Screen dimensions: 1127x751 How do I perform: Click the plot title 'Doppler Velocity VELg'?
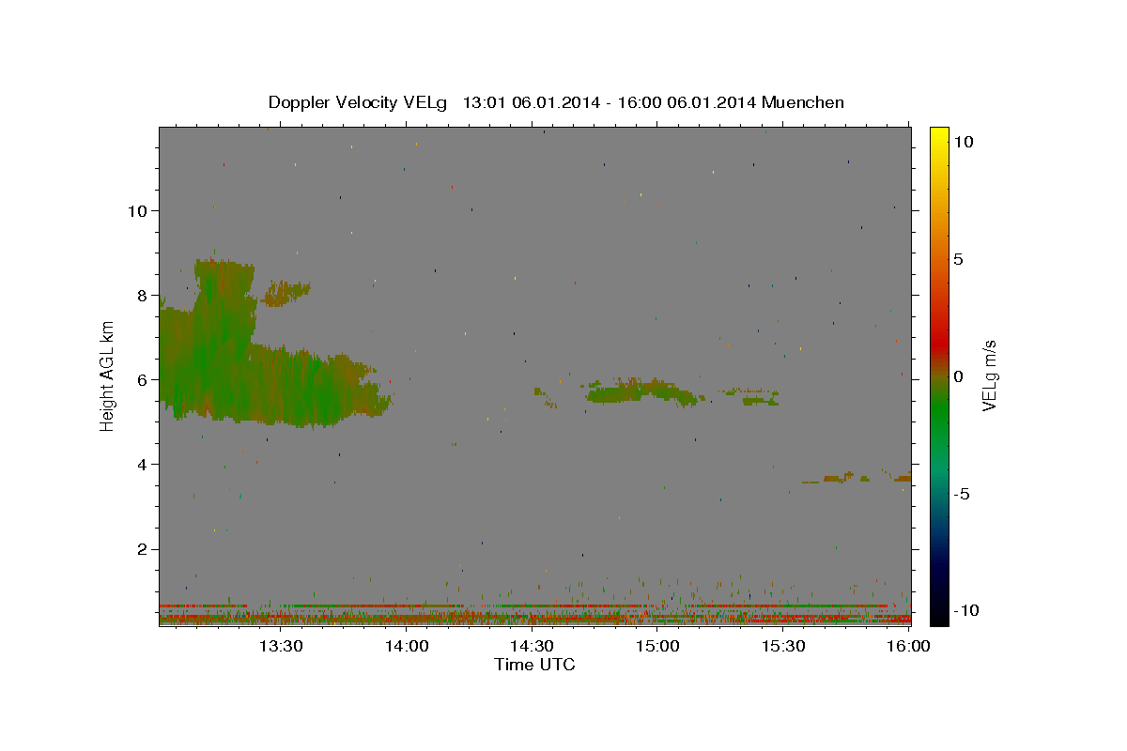point(360,102)
